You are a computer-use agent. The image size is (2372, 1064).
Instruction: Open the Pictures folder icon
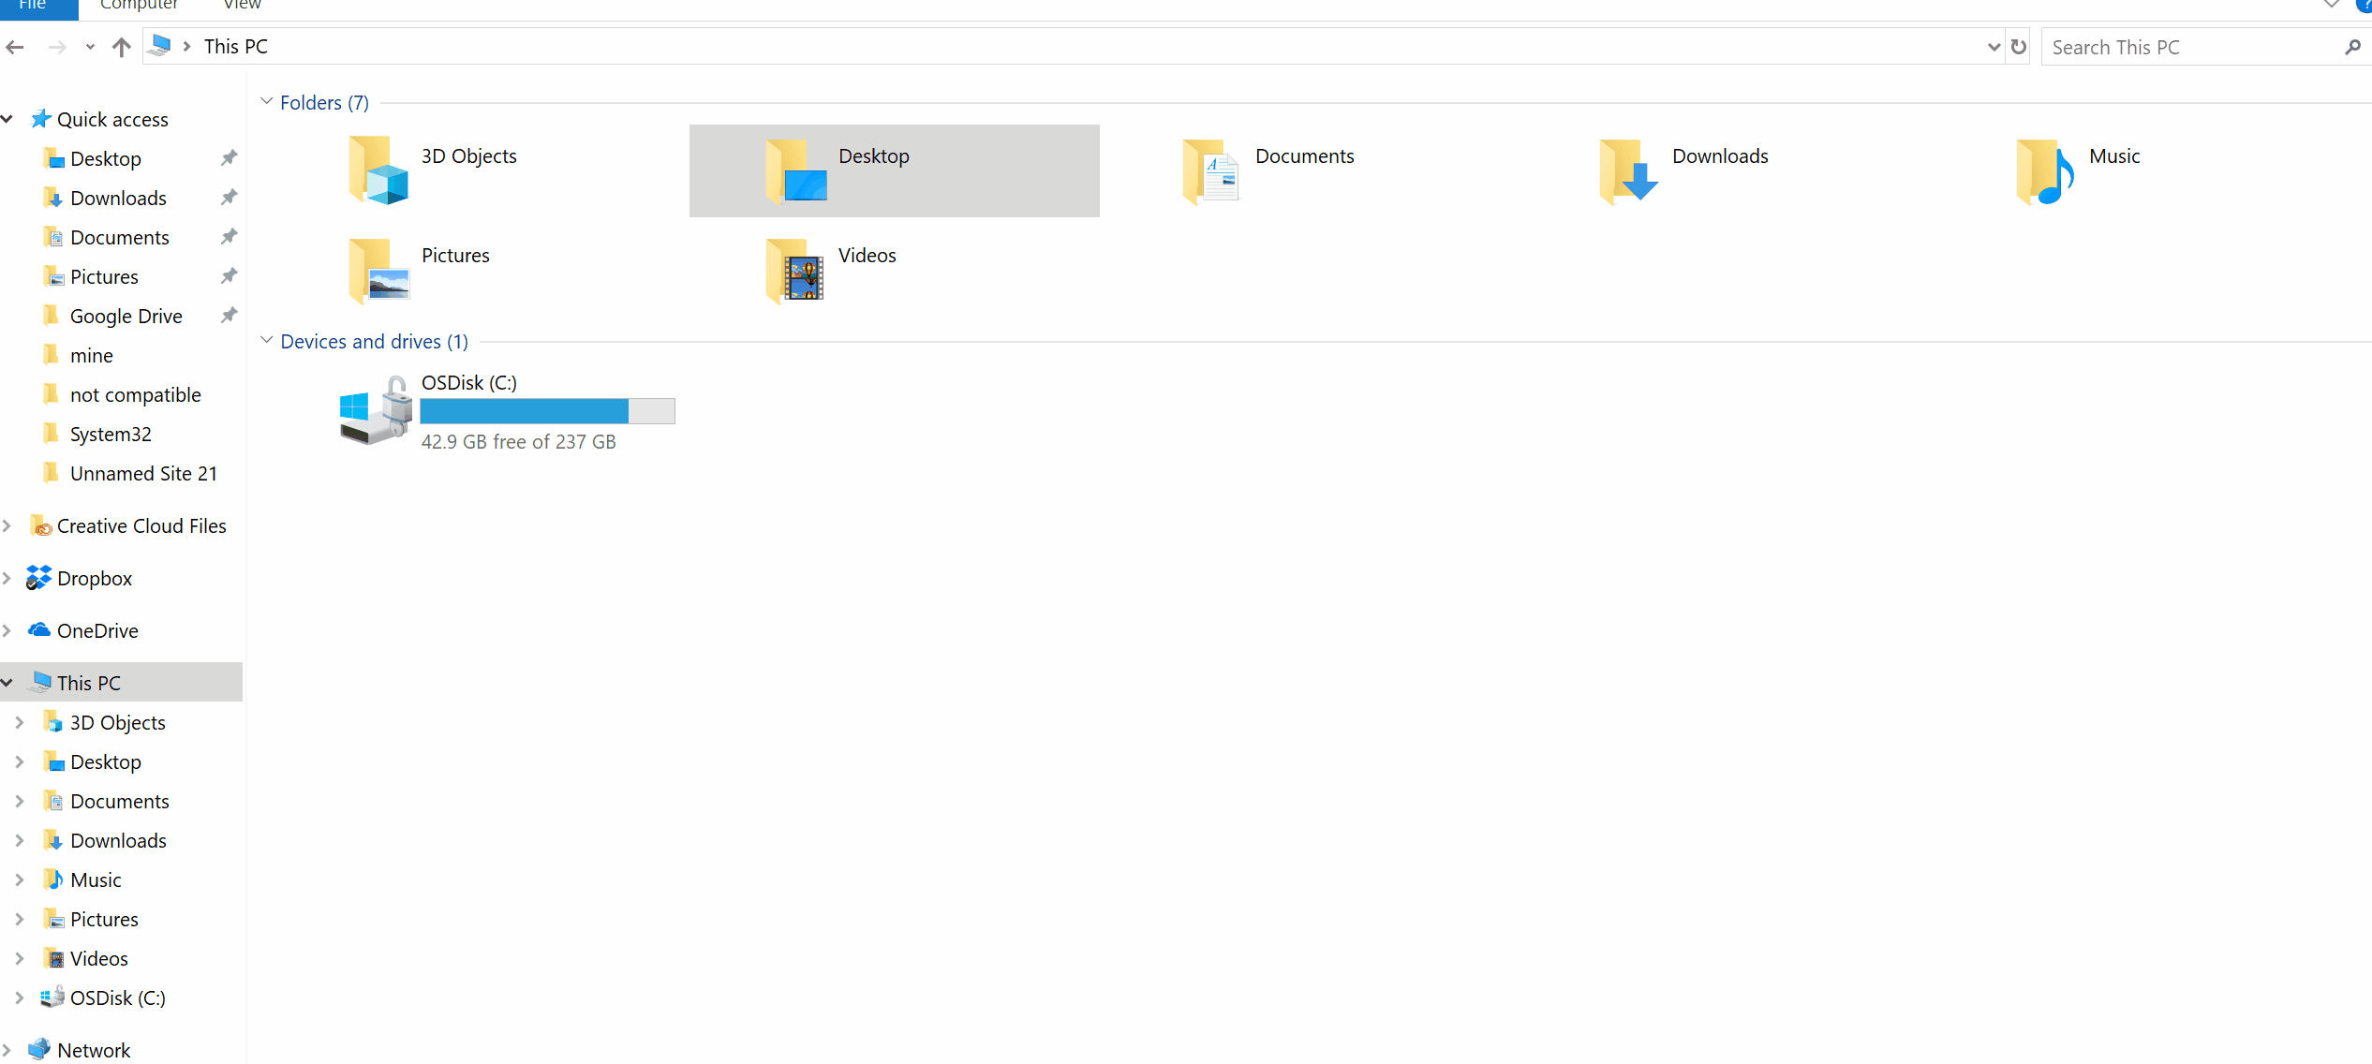[x=378, y=270]
